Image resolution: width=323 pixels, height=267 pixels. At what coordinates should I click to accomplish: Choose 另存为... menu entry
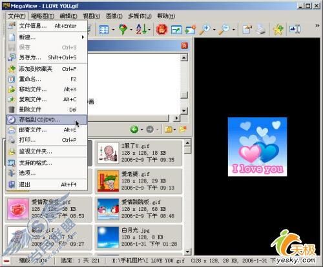tap(47, 57)
